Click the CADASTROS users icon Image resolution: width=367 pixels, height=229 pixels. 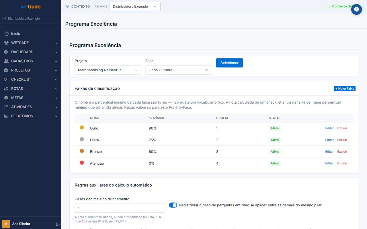[x=6, y=61]
